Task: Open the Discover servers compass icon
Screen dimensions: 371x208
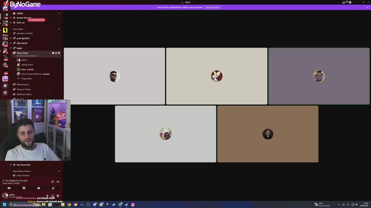Action: click(5, 93)
